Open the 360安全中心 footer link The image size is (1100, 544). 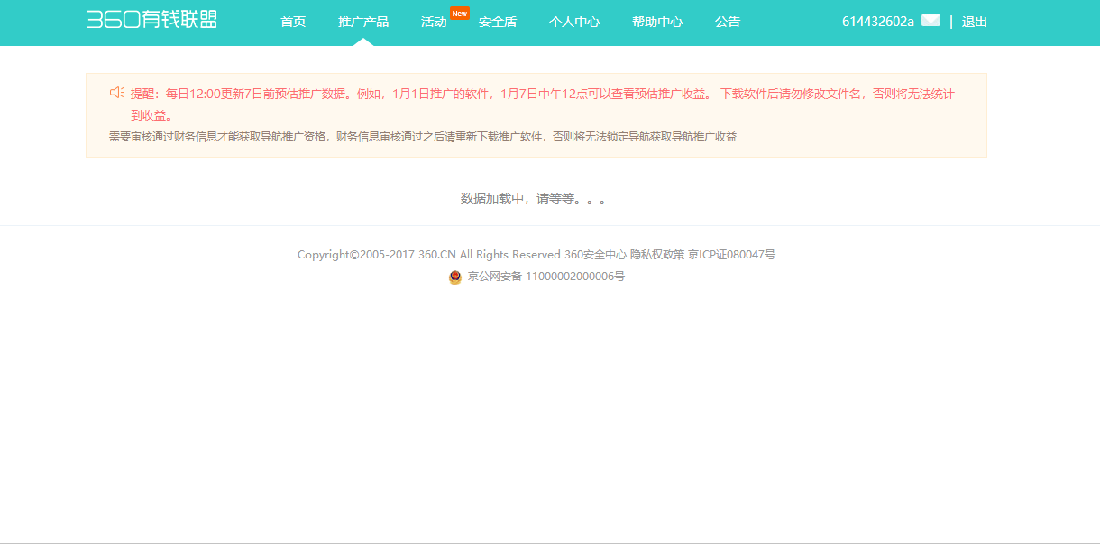(x=595, y=255)
